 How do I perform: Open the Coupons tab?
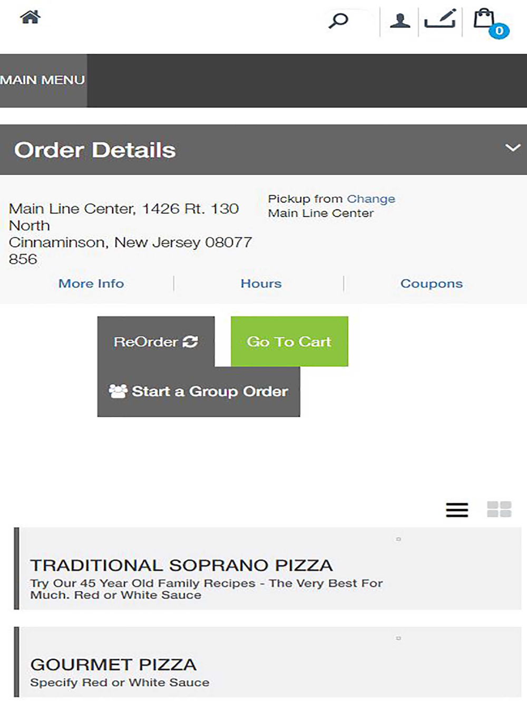pos(432,283)
